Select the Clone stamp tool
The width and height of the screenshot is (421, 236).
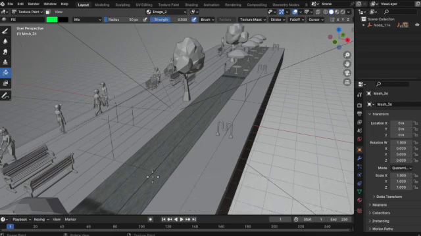tap(5, 62)
